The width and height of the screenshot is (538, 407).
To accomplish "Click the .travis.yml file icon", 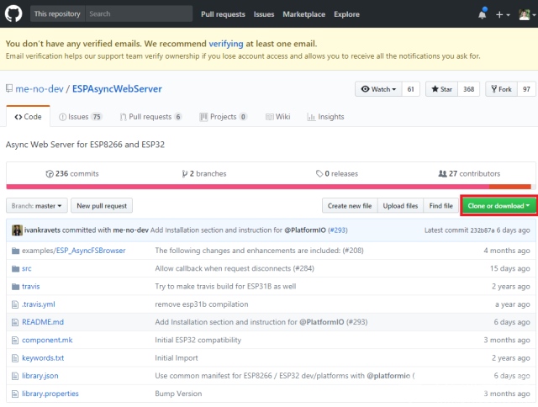I will point(15,304).
